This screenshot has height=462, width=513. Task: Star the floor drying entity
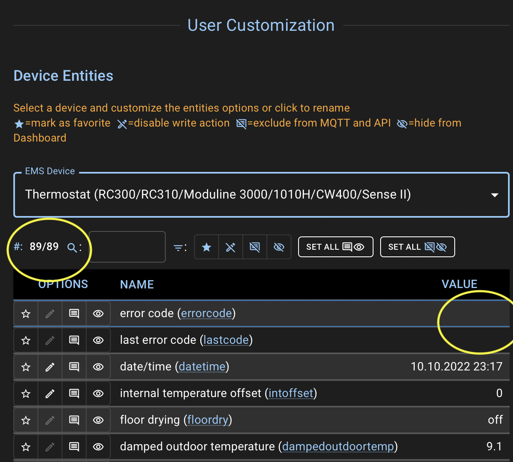[x=25, y=420]
